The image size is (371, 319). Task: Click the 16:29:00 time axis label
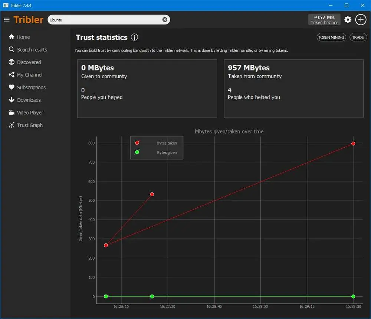[260, 306]
